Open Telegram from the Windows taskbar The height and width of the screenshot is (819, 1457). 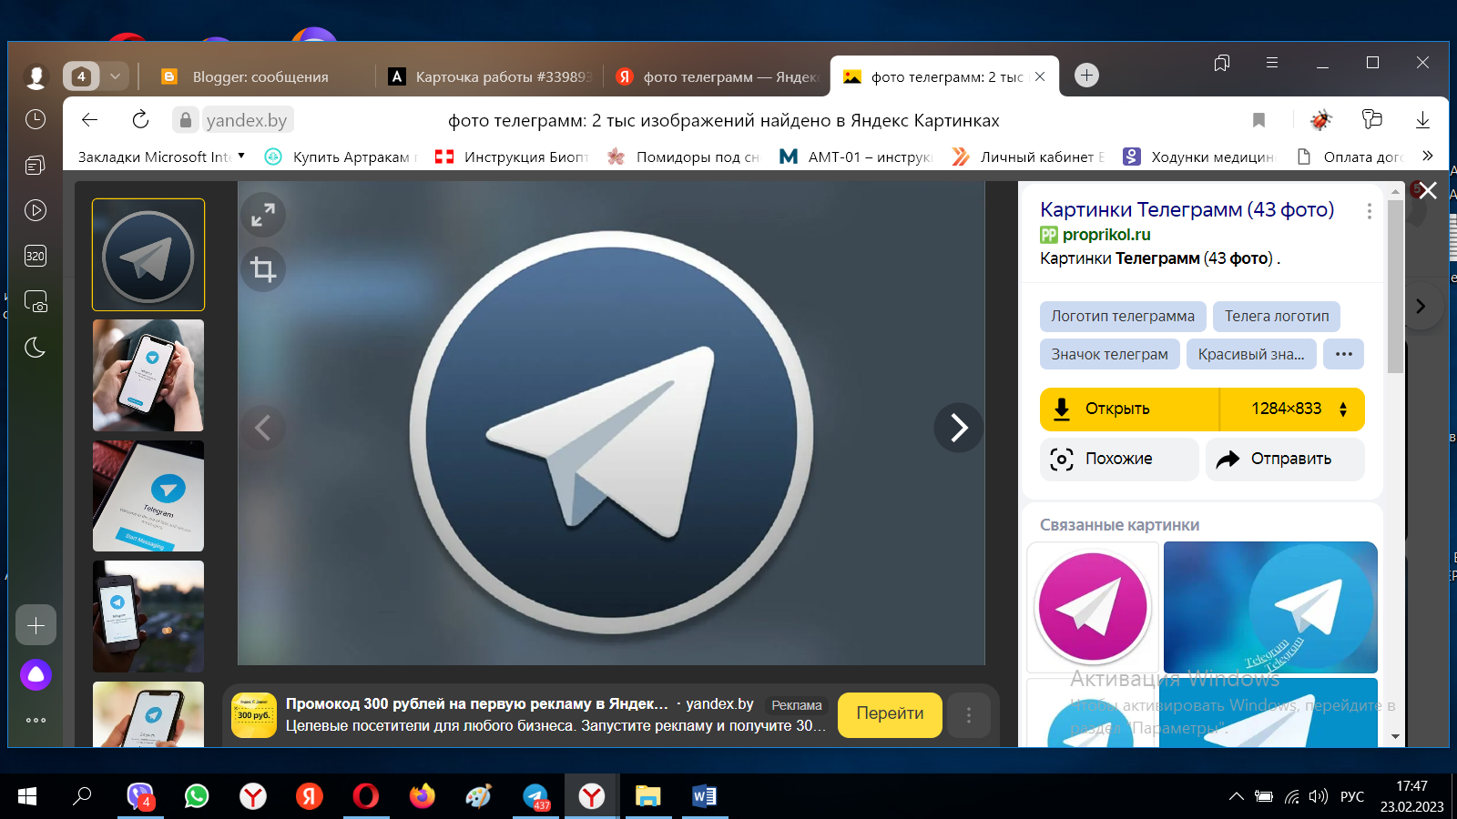(535, 797)
